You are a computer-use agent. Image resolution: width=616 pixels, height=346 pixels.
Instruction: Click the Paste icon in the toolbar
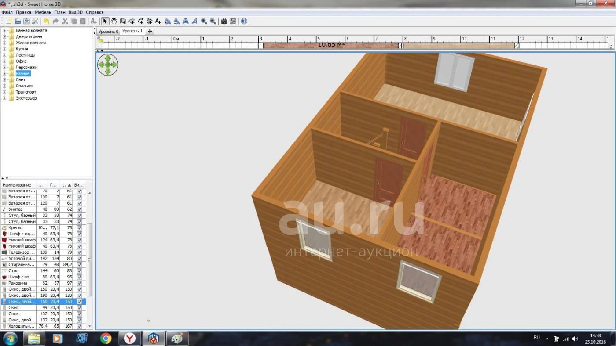click(x=82, y=21)
